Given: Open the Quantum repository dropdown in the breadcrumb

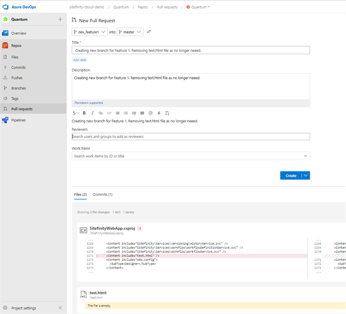Looking at the screenshot, I should (198, 7).
